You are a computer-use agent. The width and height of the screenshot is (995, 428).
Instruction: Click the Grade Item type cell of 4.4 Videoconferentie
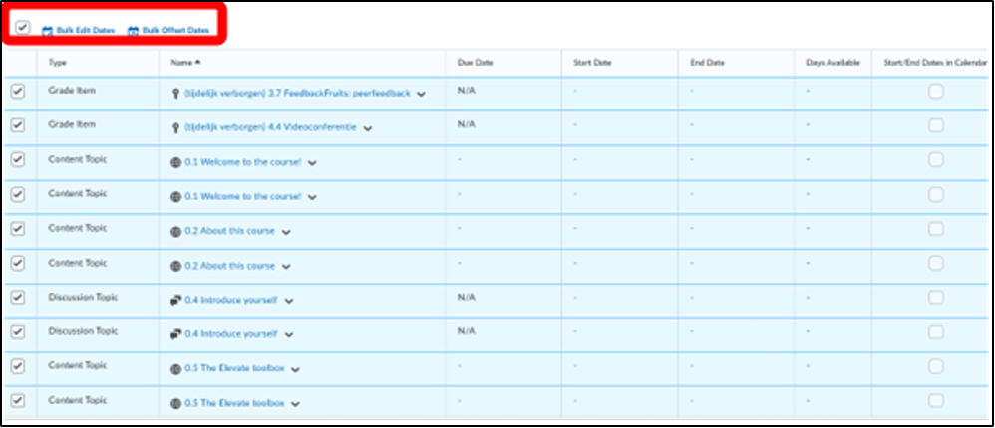(72, 124)
